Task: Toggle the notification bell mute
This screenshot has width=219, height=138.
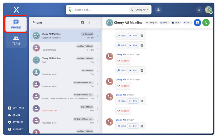Action: tap(158, 10)
